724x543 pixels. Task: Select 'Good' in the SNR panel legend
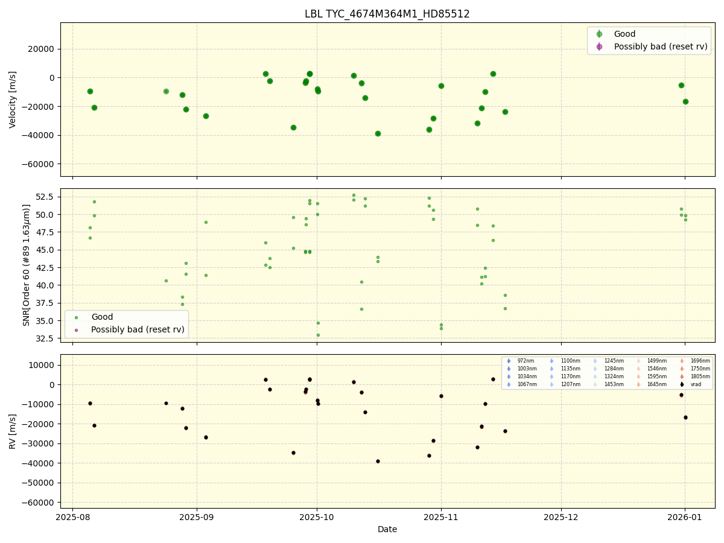point(102,317)
